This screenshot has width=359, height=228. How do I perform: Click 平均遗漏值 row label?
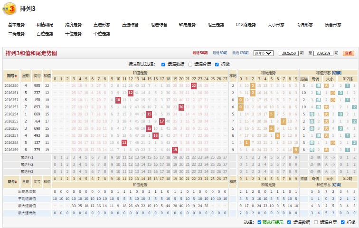(x=27, y=199)
